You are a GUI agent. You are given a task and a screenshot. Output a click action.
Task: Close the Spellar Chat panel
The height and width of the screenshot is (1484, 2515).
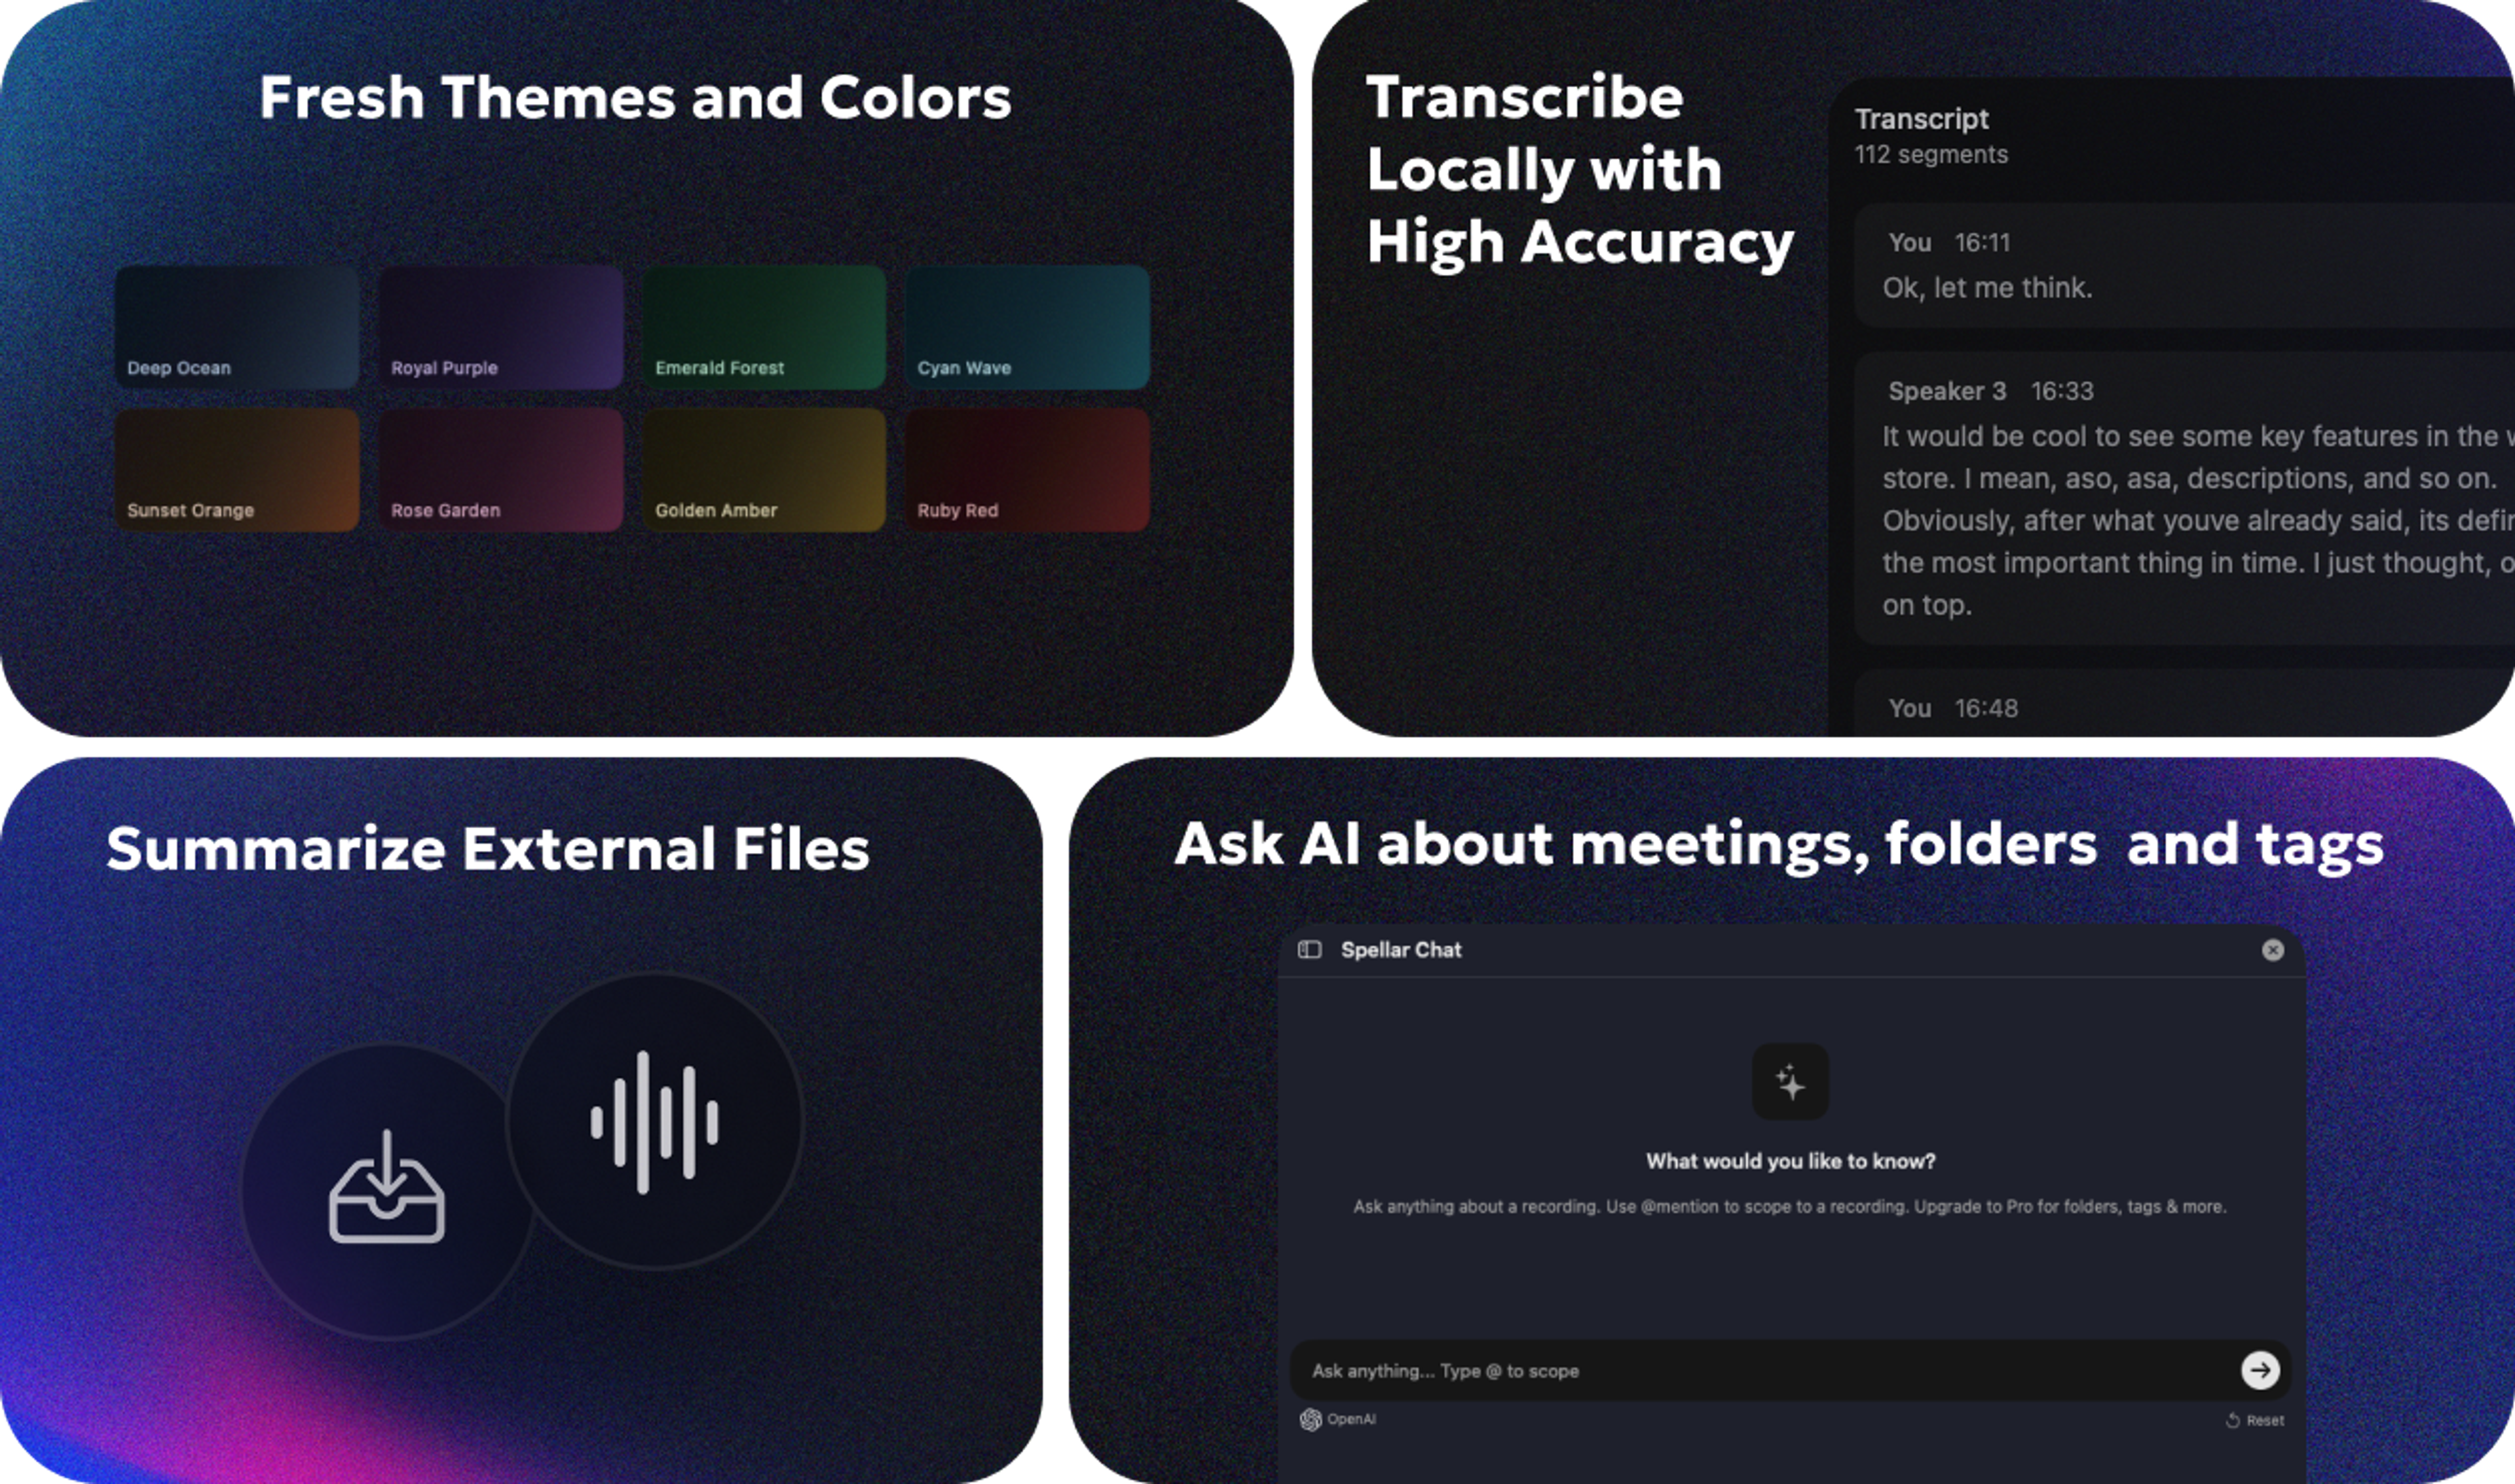click(x=2273, y=949)
